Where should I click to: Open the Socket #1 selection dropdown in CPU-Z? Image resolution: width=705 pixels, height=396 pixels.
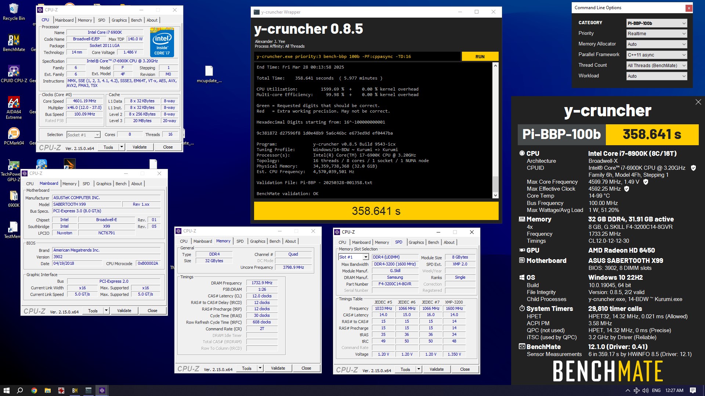coord(83,135)
